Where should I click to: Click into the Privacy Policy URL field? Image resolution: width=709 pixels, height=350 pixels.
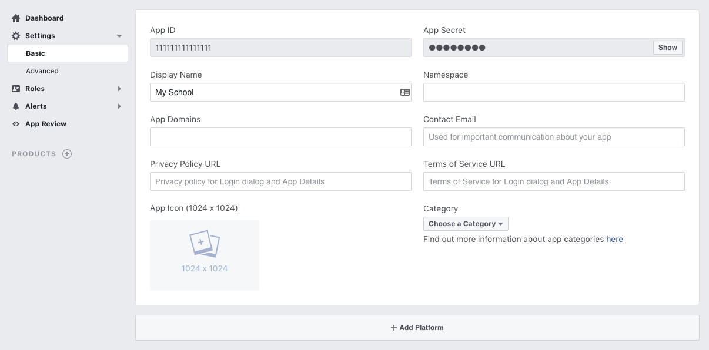point(280,181)
